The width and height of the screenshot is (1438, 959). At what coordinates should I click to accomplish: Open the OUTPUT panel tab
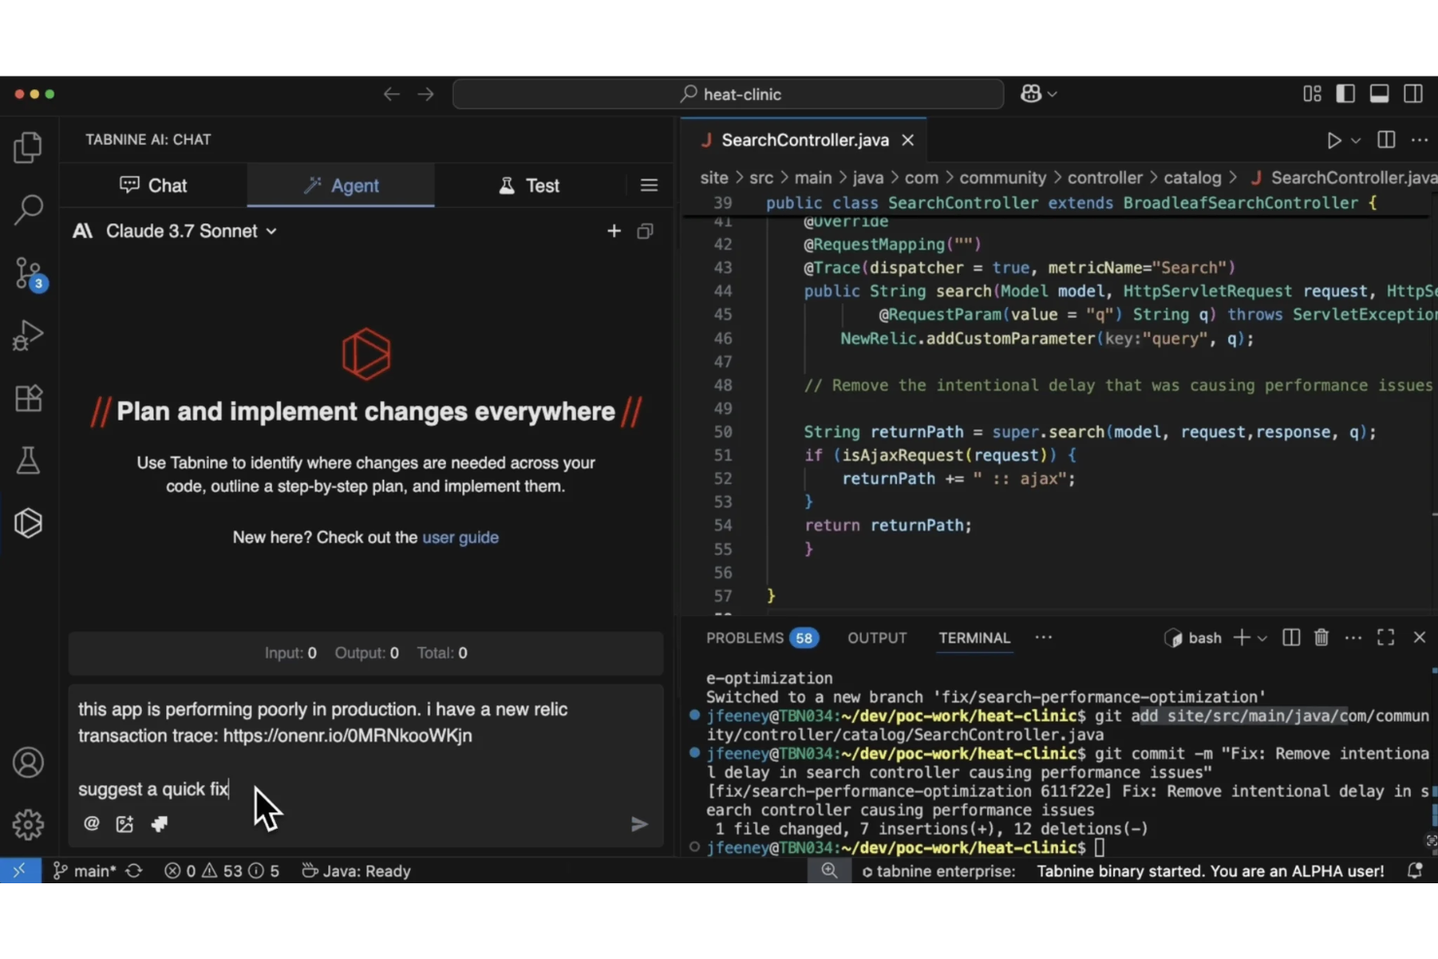pos(876,637)
